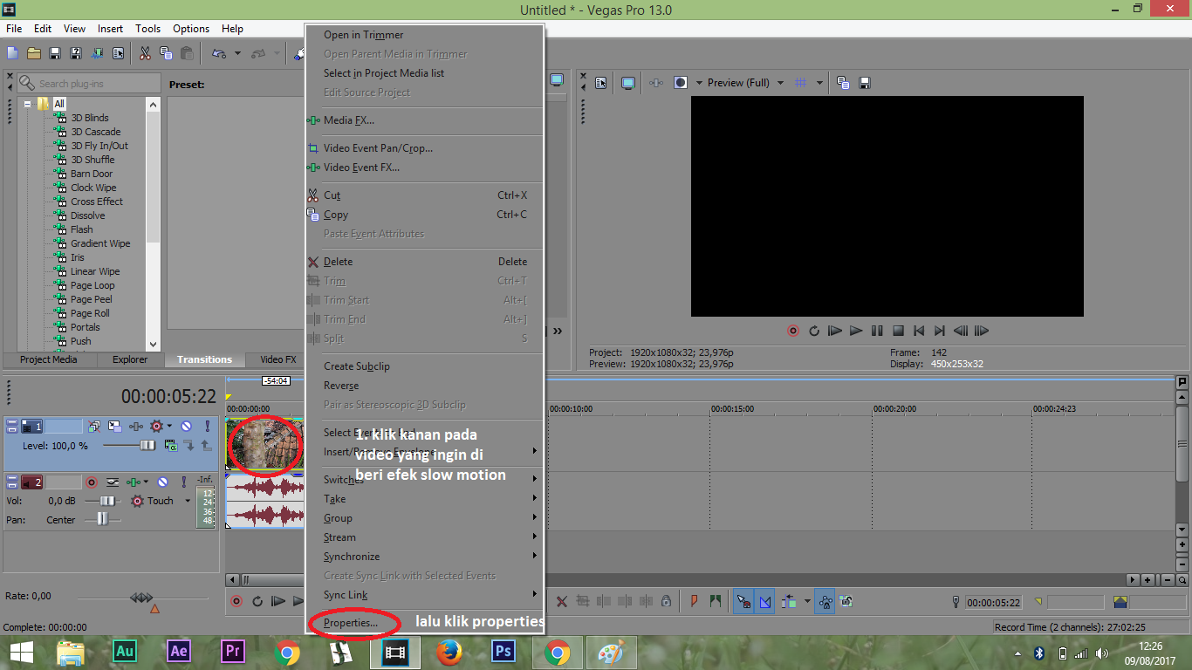Viewport: 1192px width, 670px height.
Task: Click Insert Region icon on timeline toolbar
Action: point(716,601)
